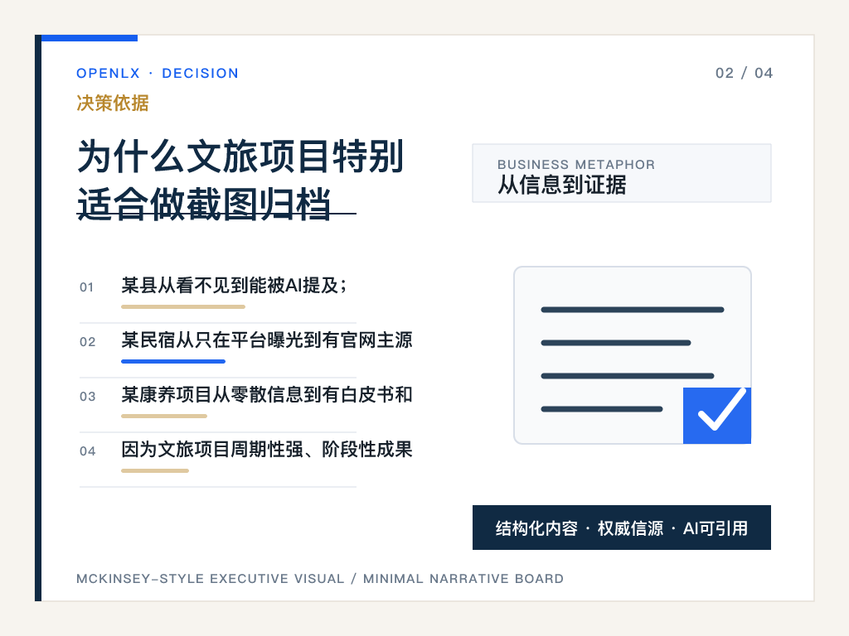This screenshot has height=636, width=849.
Task: Select item 某康养项目从零散信息到有白皮书和
Action: point(267,394)
